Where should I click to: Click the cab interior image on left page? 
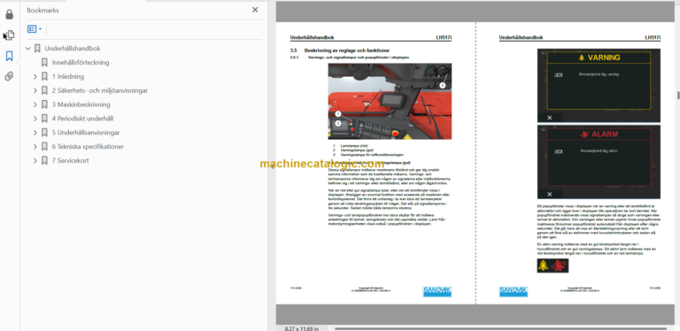390,102
